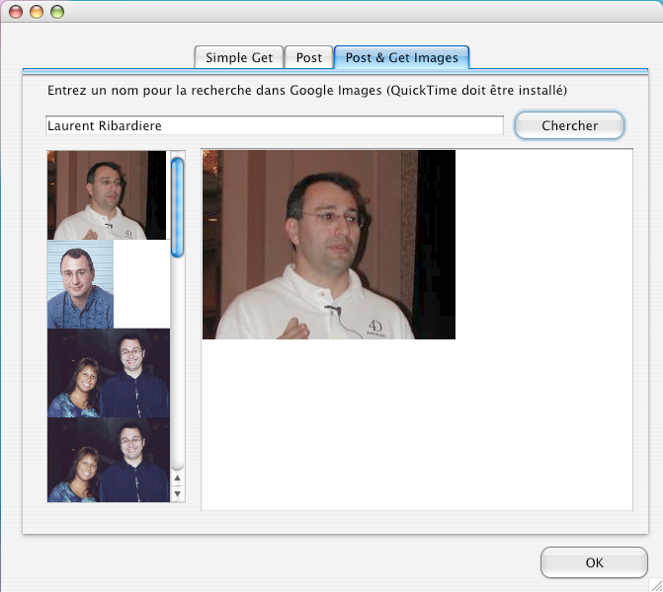The width and height of the screenshot is (663, 592).
Task: Confirm with the OK button
Action: [594, 562]
